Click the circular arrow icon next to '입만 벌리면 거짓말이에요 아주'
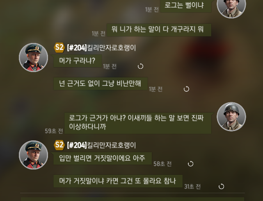Screen dimensions: 263x201 pyautogui.click(x=190, y=164)
